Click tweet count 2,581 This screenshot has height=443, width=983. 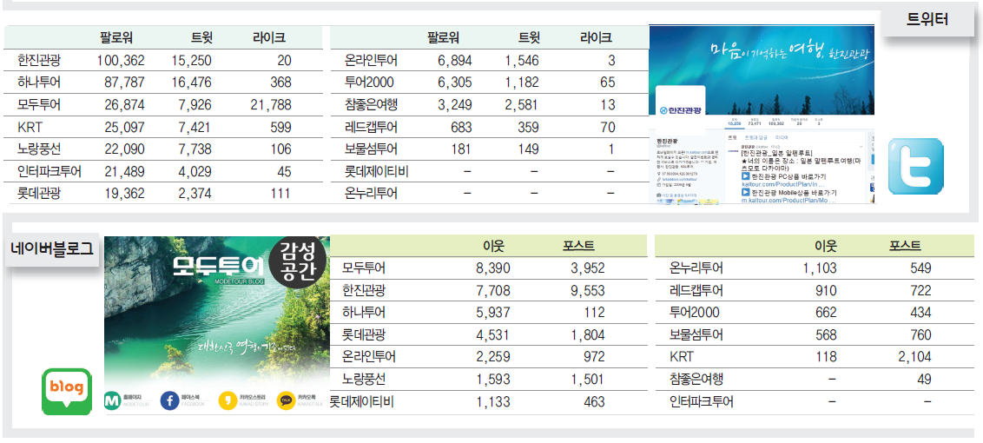coord(522,104)
